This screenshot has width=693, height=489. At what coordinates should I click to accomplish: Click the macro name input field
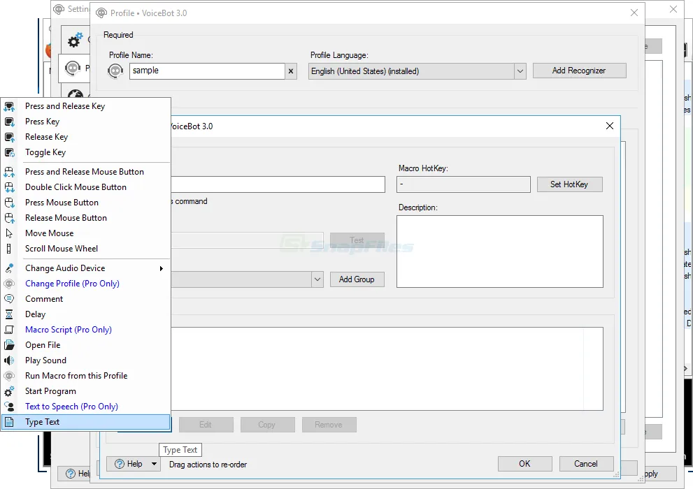(x=278, y=184)
